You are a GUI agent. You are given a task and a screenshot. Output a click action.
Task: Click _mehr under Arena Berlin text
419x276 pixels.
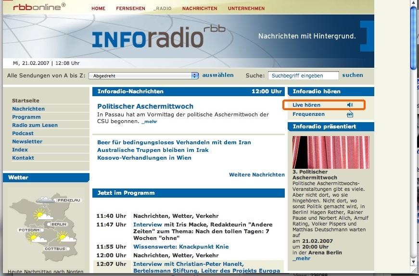tap(301, 258)
